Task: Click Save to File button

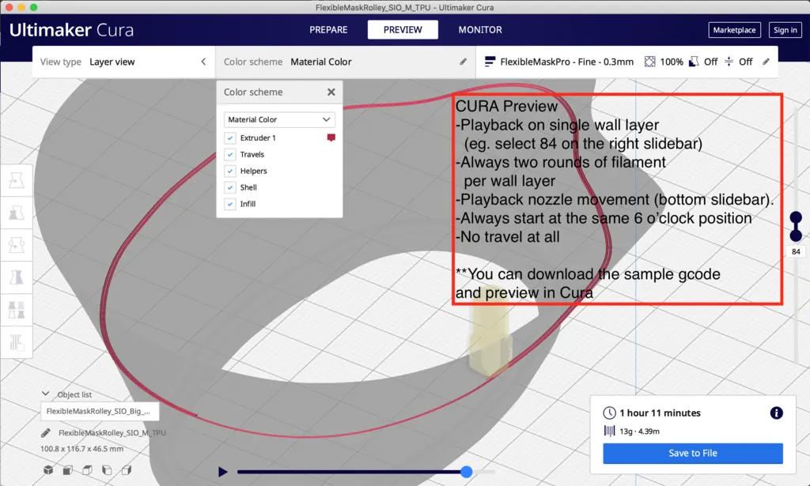Action: click(x=693, y=453)
